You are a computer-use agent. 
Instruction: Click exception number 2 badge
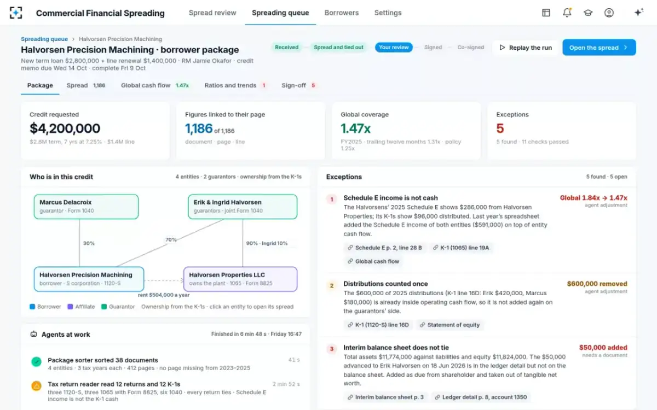(x=331, y=285)
